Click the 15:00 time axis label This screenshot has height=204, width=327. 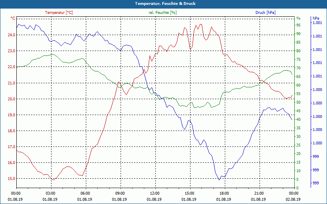(189, 193)
